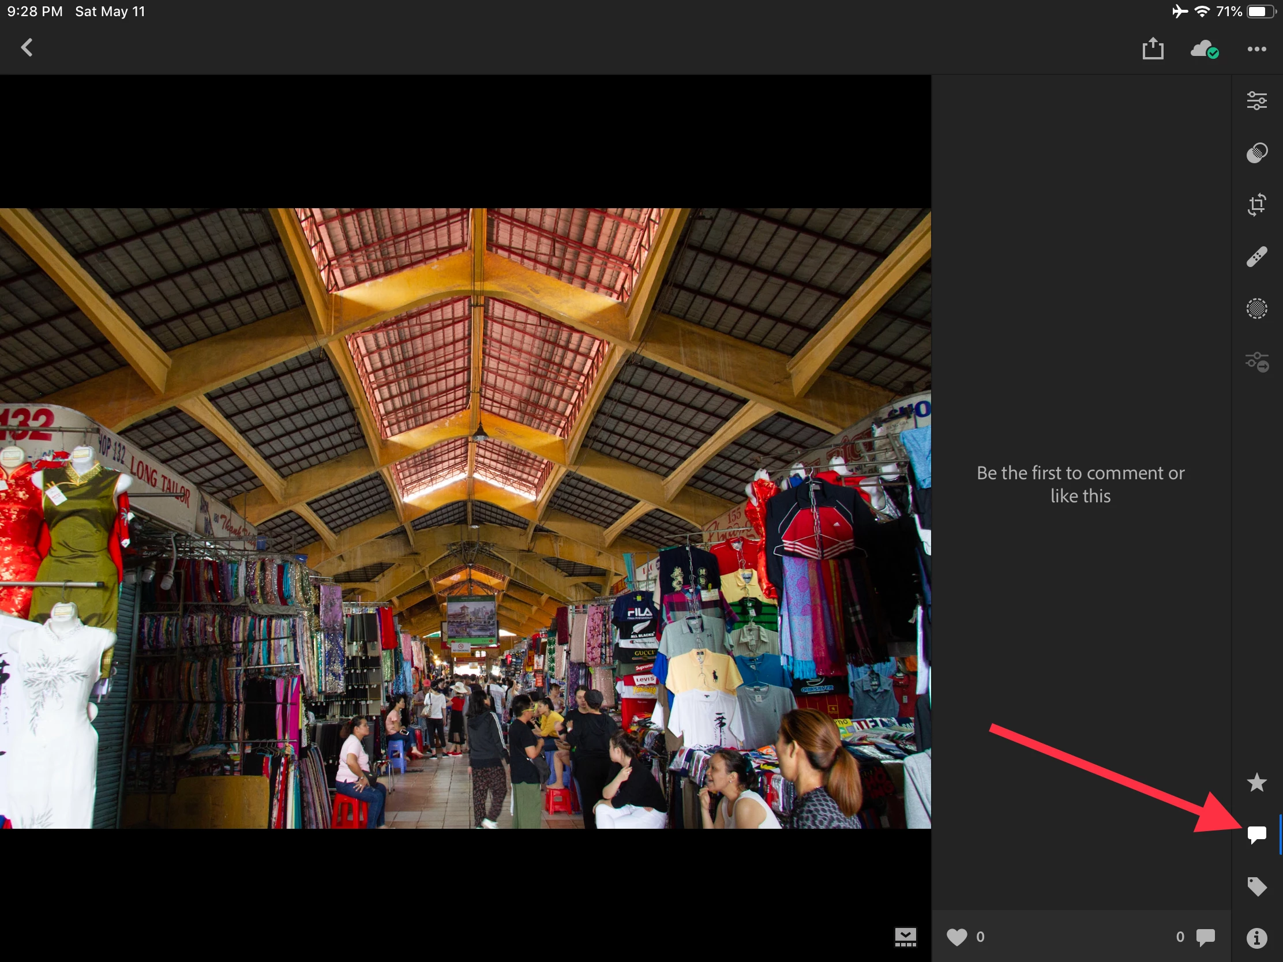Open the share/export icon
This screenshot has width=1283, height=962.
(x=1153, y=48)
